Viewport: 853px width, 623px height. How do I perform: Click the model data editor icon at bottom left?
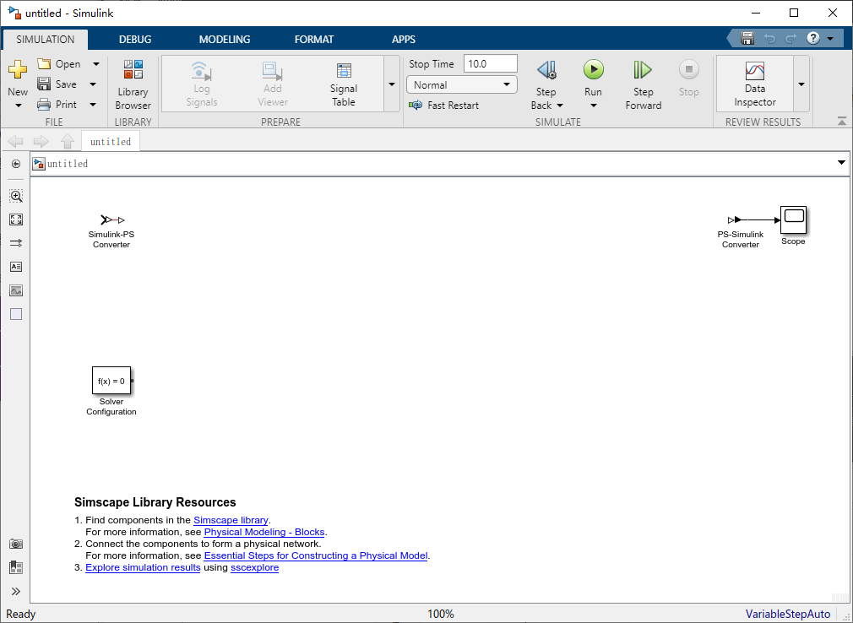tap(16, 567)
